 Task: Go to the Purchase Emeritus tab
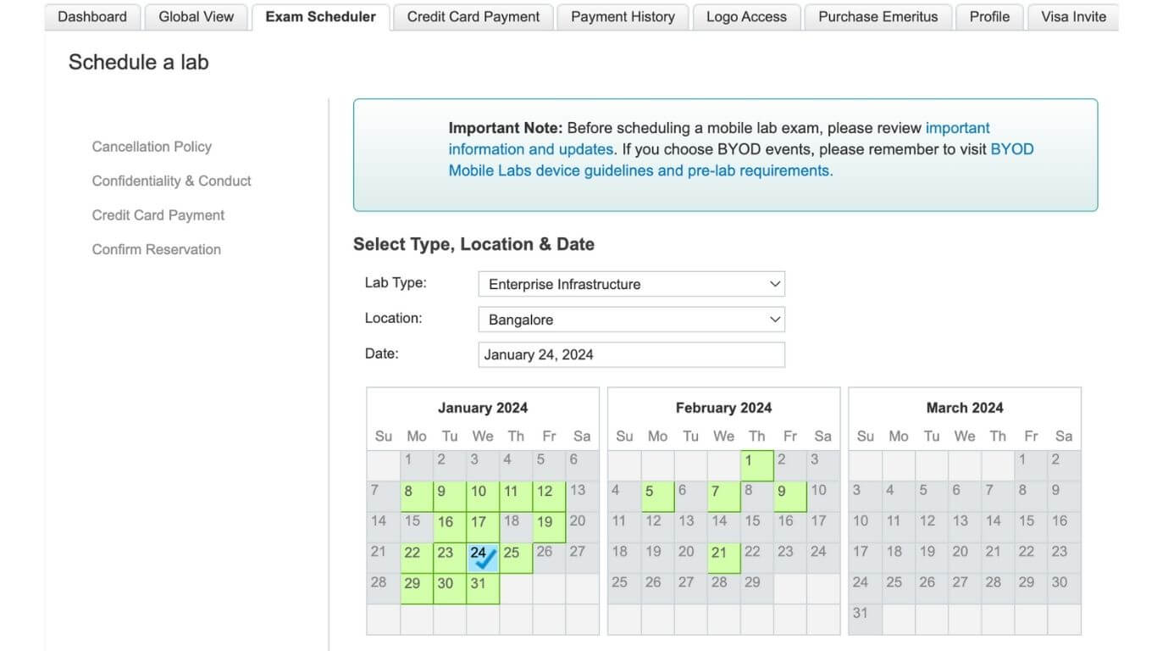point(877,16)
